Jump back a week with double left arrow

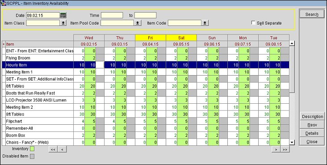(53, 149)
